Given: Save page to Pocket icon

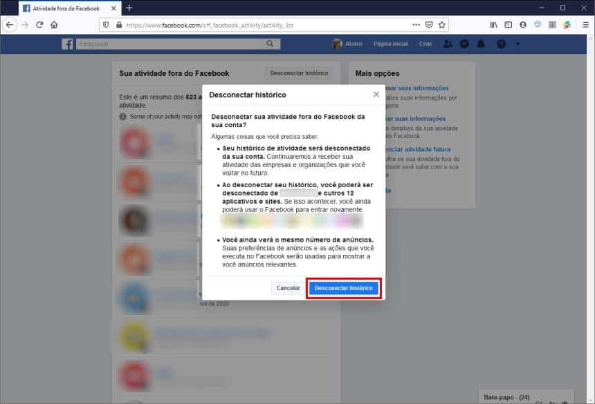Looking at the screenshot, I should 429,25.
